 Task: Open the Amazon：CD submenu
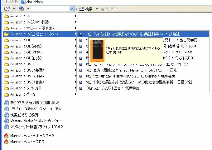pyautogui.click(x=40, y=40)
